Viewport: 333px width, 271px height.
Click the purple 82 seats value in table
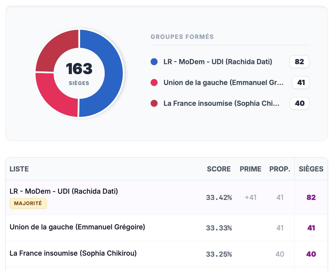coord(311,198)
